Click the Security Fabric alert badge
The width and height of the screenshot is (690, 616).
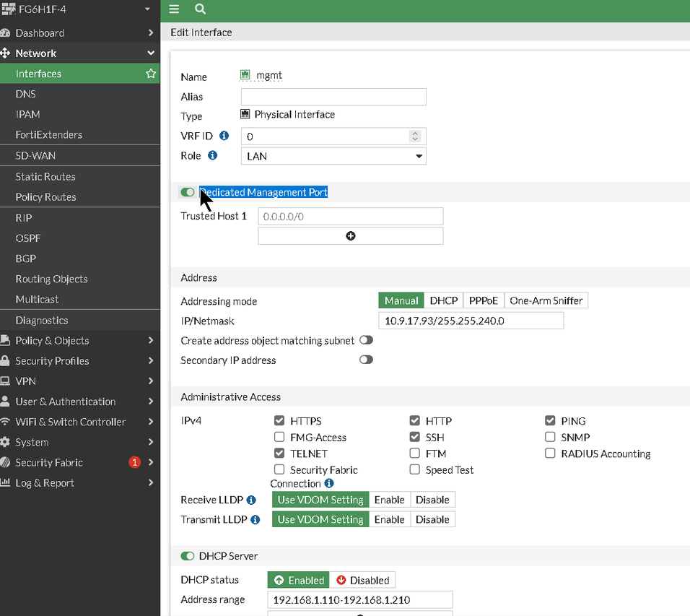(134, 462)
